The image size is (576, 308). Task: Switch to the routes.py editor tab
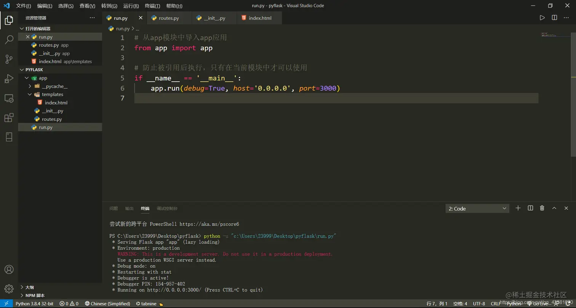169,18
